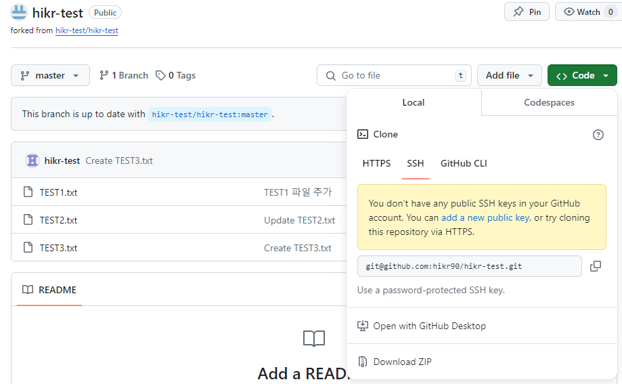The height and width of the screenshot is (384, 622).
Task: Open the README tab
Action: coord(49,290)
